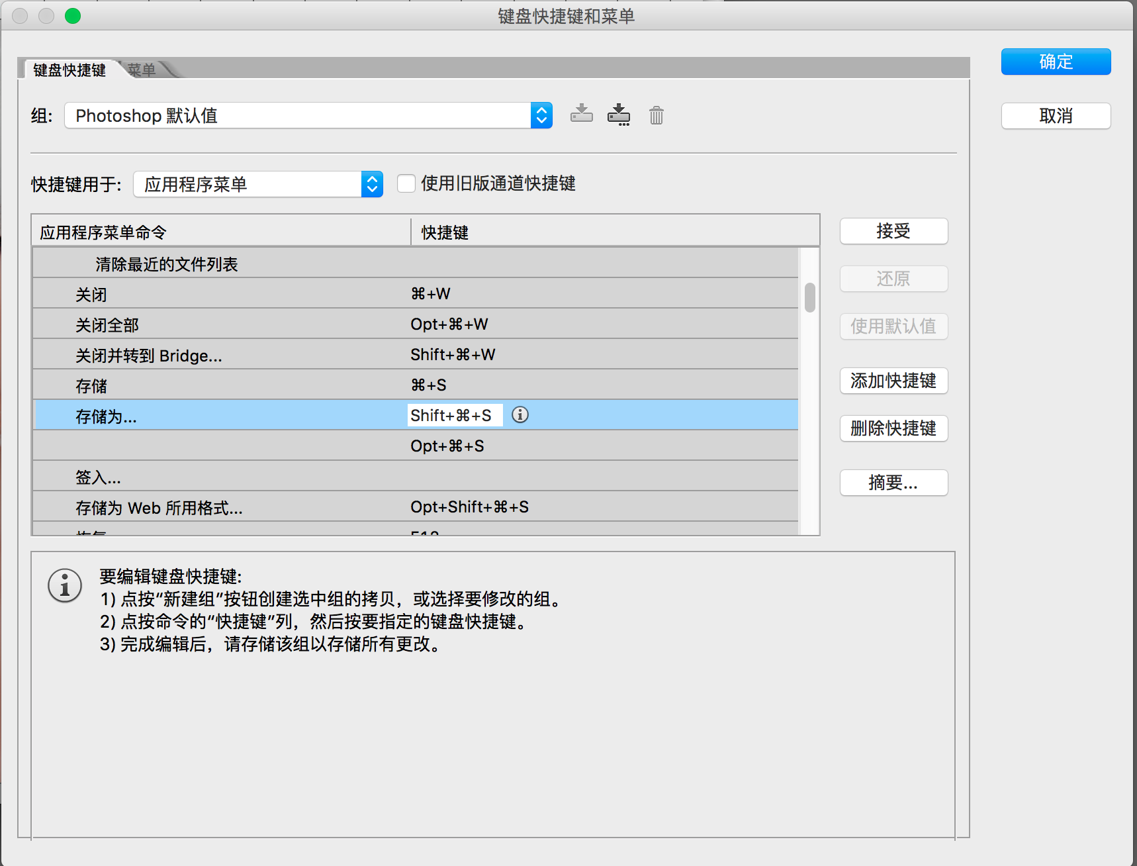1137x866 pixels.
Task: Click the trash icon to delete the shortcut set
Action: [x=656, y=115]
